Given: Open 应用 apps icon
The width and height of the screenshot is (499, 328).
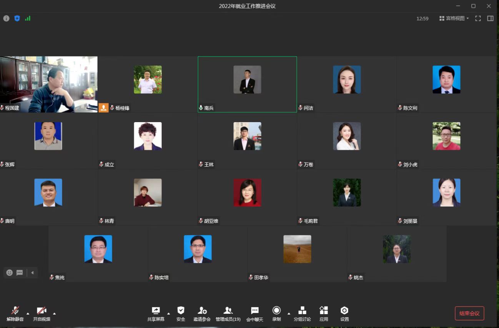Looking at the screenshot, I should click(324, 311).
